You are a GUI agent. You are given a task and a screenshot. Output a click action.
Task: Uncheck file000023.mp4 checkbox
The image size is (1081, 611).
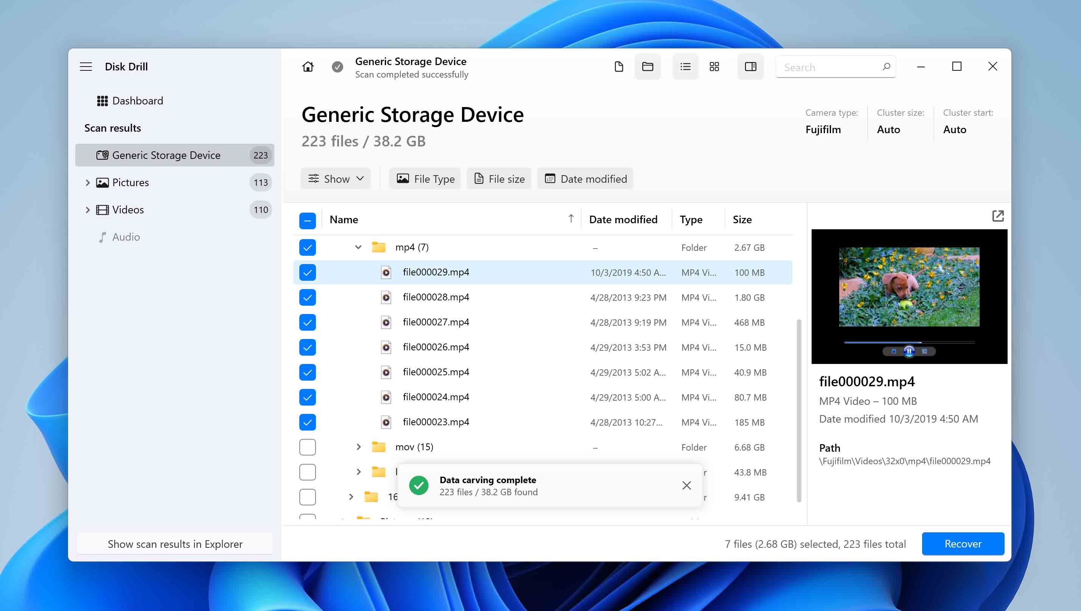(x=307, y=422)
